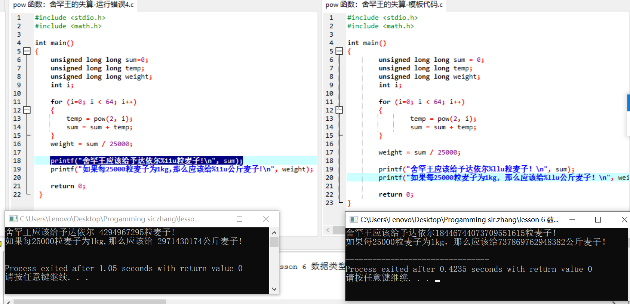This screenshot has width=630, height=304.
Task: Click 'unsigned long long temp;' in the right editor
Action: pos(425,68)
